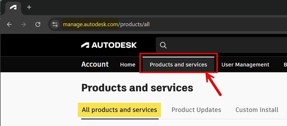Viewport: 287px width, 126px height.
Task: Open User Management nav item
Action: (245, 64)
